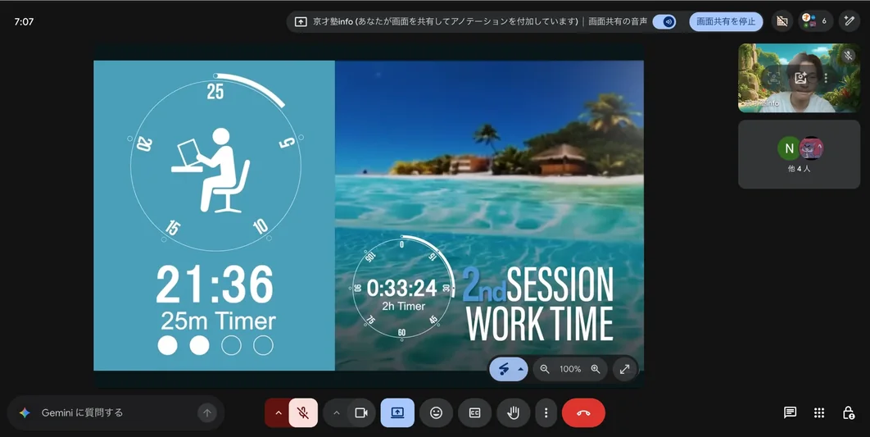The width and height of the screenshot is (870, 437).
Task: Open the magic pen annotation tool top right
Action: point(849,21)
